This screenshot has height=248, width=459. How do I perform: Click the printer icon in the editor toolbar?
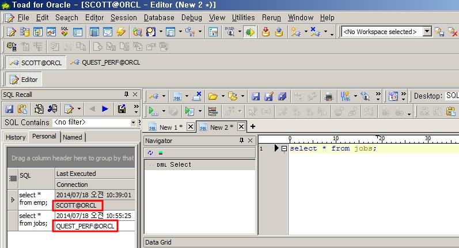click(x=329, y=96)
